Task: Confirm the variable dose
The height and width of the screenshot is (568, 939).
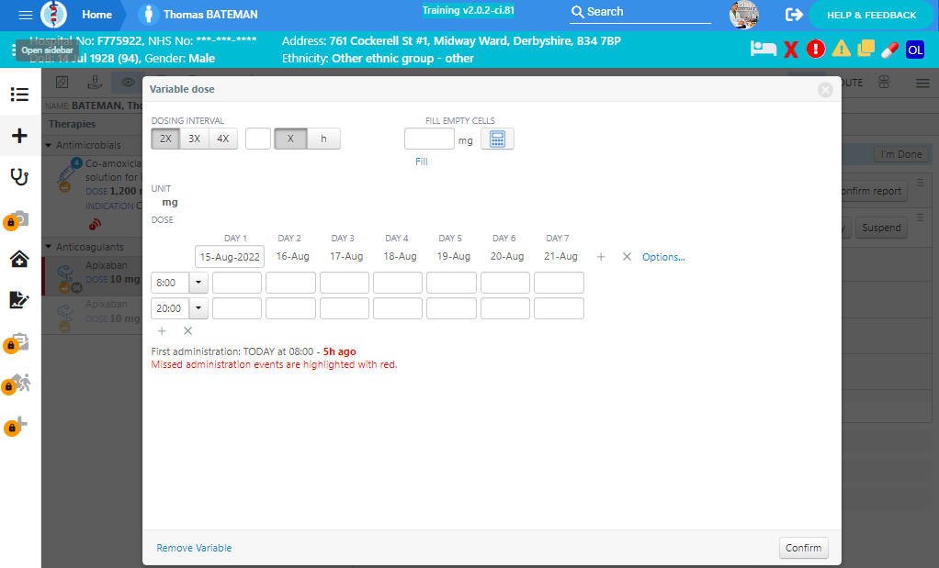Action: click(803, 548)
